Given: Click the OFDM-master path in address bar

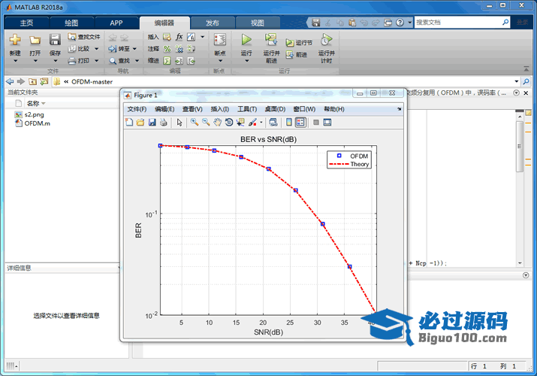Looking at the screenshot, I should (92, 81).
